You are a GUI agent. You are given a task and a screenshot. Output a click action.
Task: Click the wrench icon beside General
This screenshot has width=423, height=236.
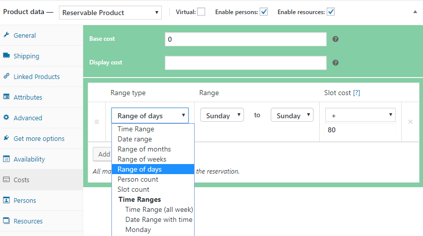tap(7, 35)
